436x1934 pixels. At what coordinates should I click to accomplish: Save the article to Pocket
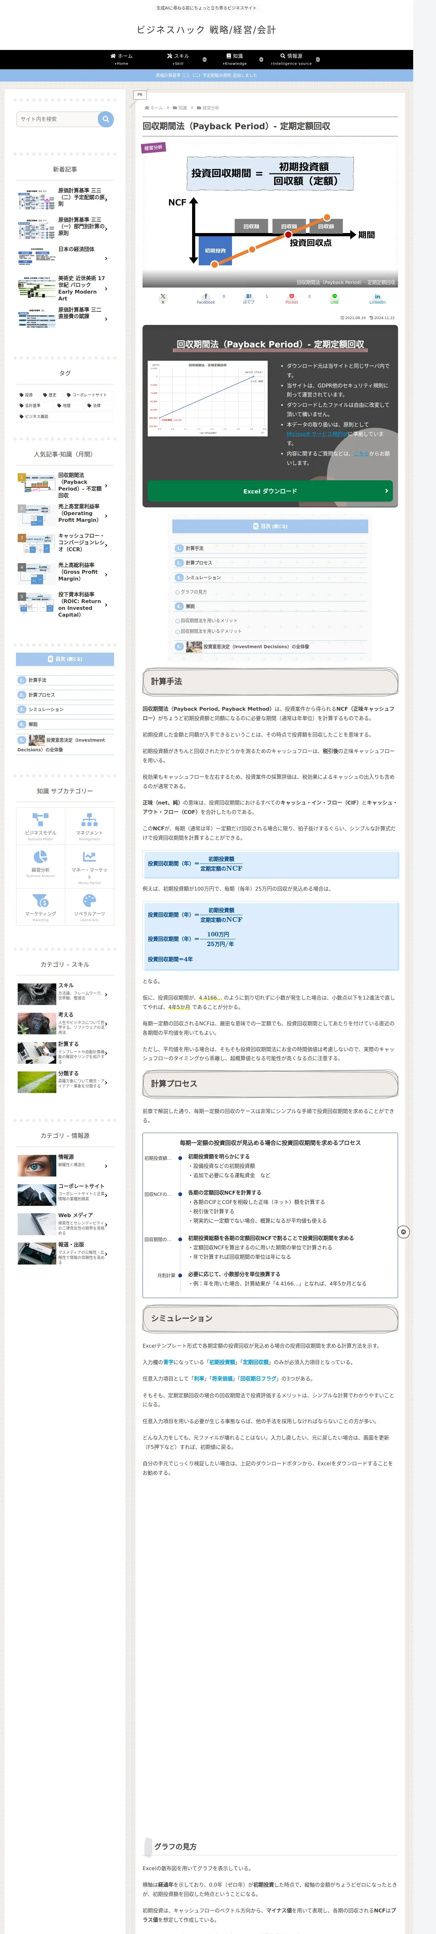[x=292, y=299]
